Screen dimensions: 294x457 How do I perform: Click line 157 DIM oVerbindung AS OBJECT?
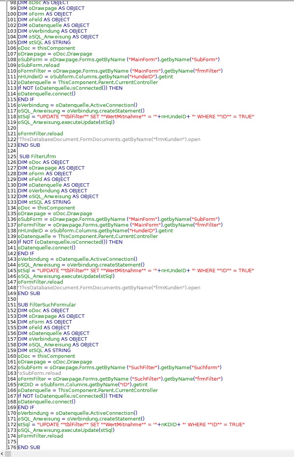(x=52, y=339)
